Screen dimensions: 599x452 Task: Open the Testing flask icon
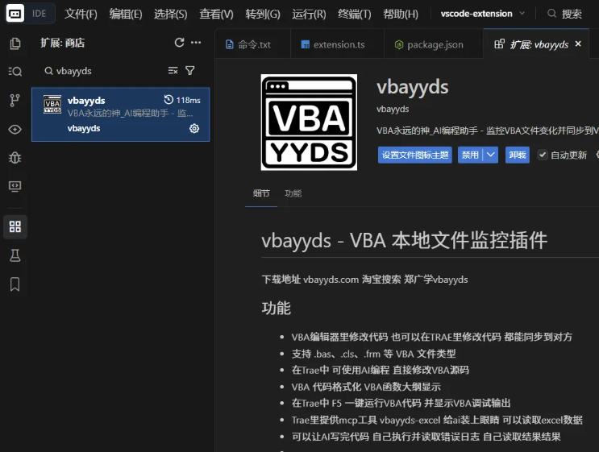tap(15, 255)
